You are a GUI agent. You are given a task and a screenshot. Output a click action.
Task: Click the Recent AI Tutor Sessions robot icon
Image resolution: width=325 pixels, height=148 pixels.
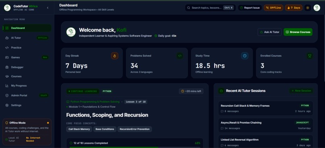(221, 91)
